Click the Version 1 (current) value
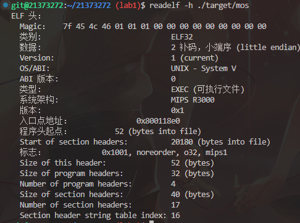 pos(194,58)
